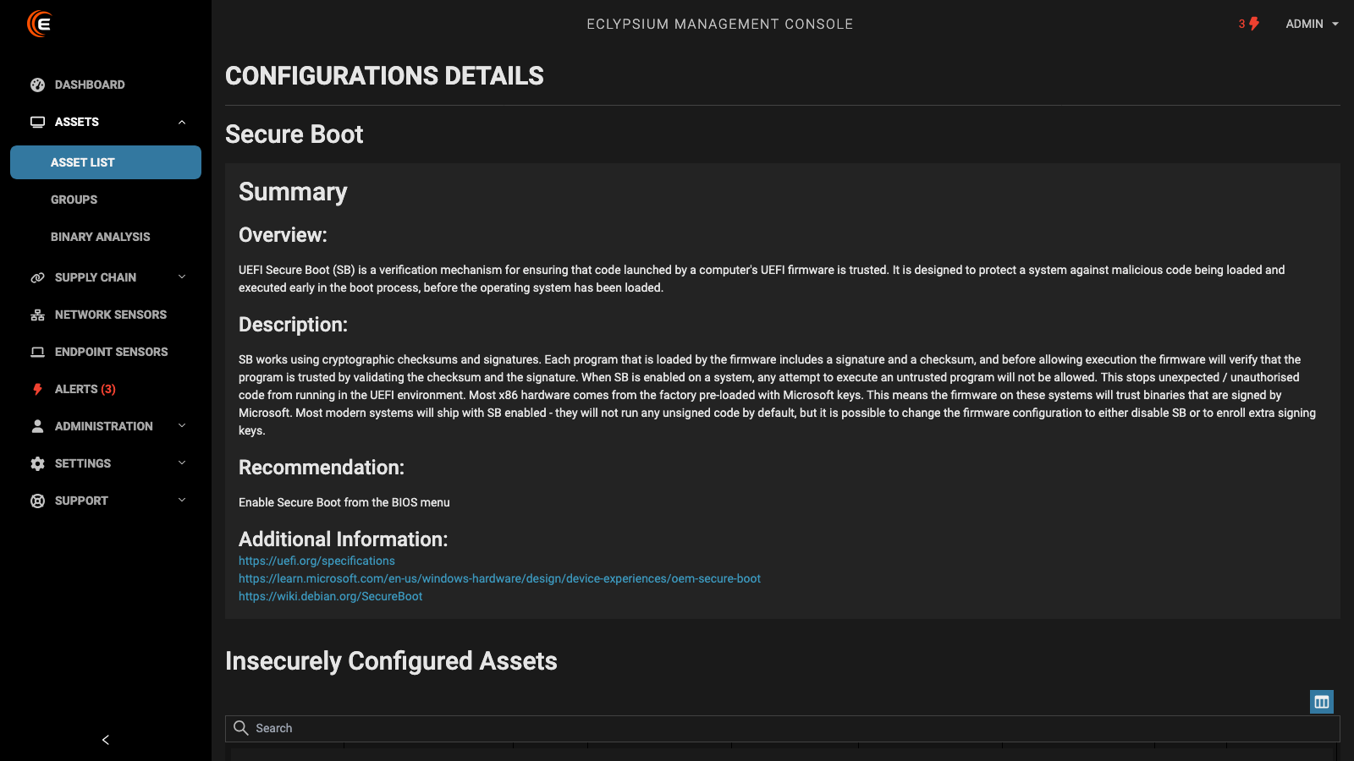
Task: Open the column chooser icon above table
Action: click(1321, 702)
